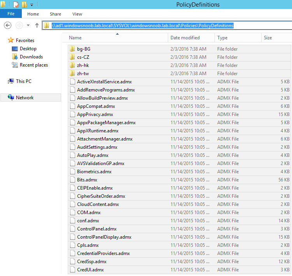The width and height of the screenshot is (292, 276).
Task: Select the CloudContent.admx file name
Action: pos(98,204)
